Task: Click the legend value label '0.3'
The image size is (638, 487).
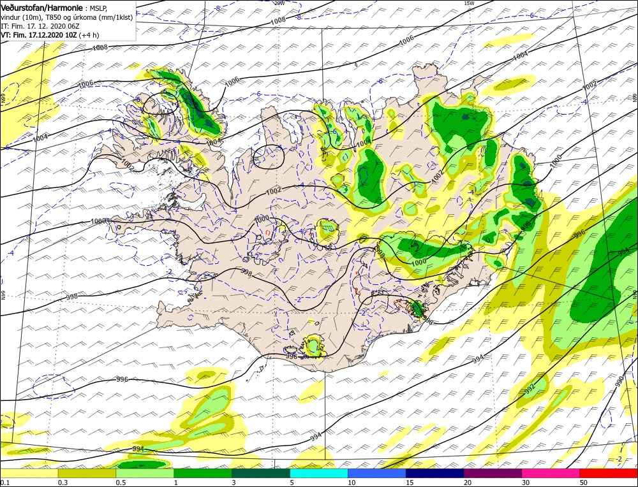Action: 63,483
